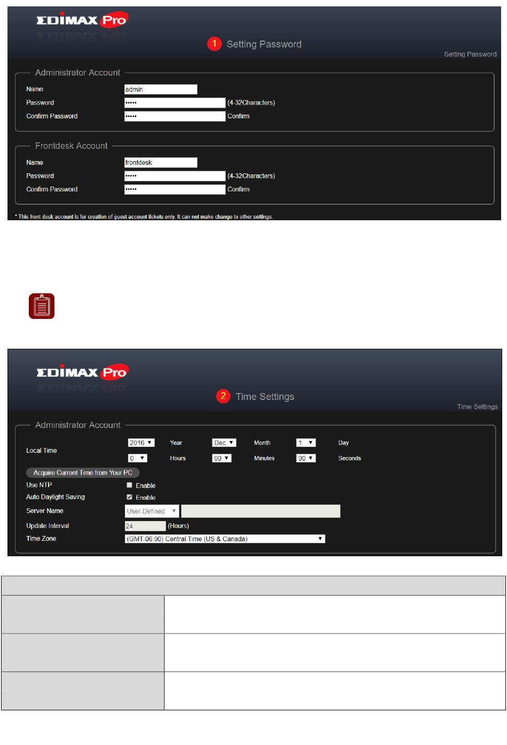Screen dimensions: 507x745
Task: Click the Edimax Pro logo above Time Settings
Action: (x=82, y=372)
